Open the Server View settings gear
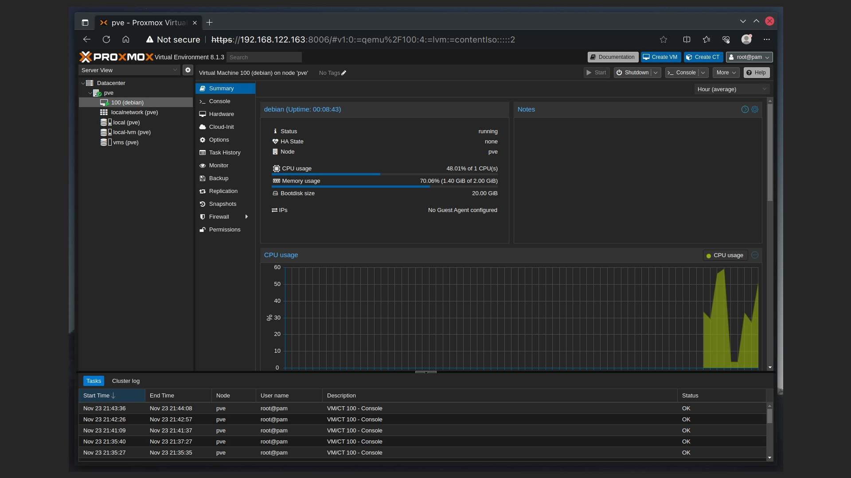Image resolution: width=851 pixels, height=478 pixels. point(187,70)
